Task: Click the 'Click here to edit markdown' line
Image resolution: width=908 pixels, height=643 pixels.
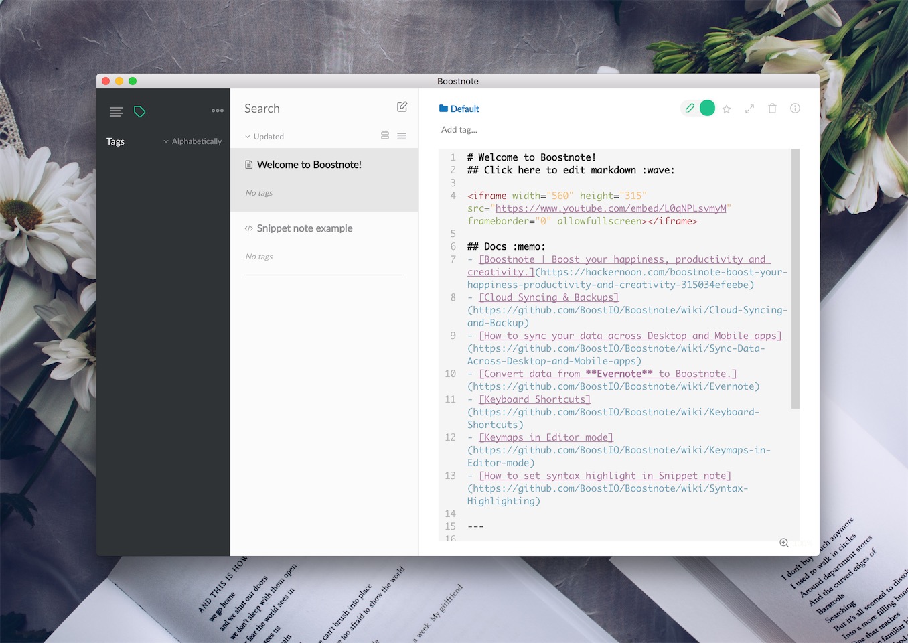Action: coord(571,170)
